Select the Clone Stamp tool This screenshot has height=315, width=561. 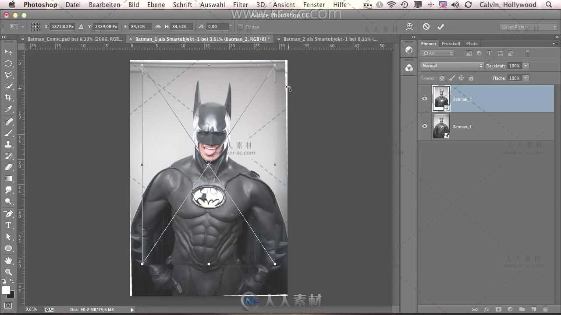pyautogui.click(x=8, y=144)
